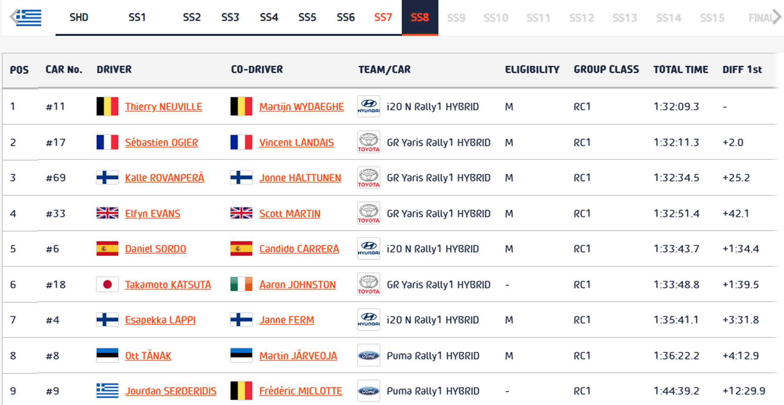Open Sébastien OGIER driver profile
This screenshot has height=405, width=784.
pos(161,143)
